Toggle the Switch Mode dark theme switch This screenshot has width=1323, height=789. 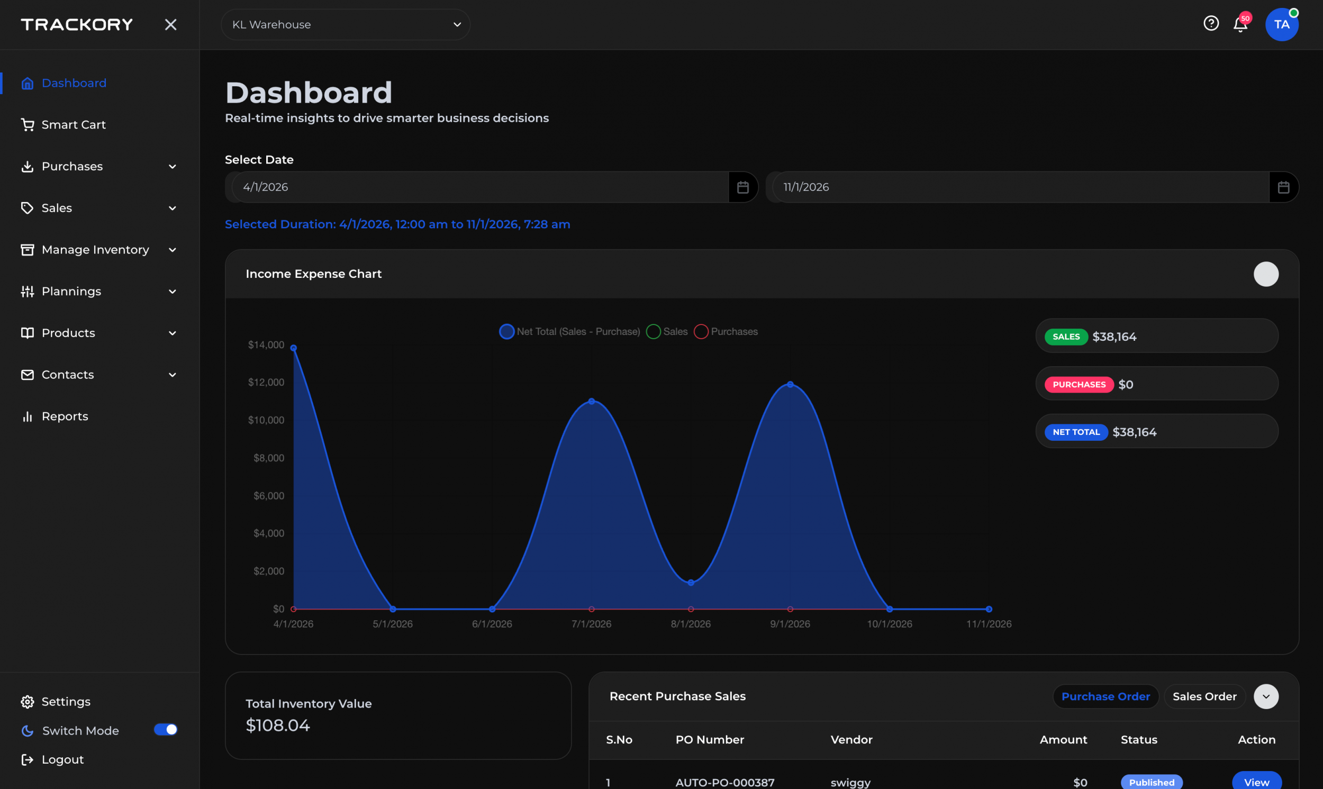click(x=165, y=729)
